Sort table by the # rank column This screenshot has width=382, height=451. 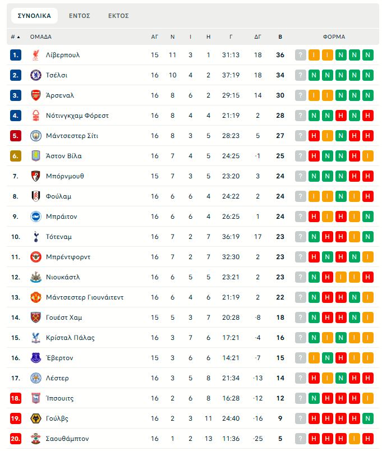15,37
